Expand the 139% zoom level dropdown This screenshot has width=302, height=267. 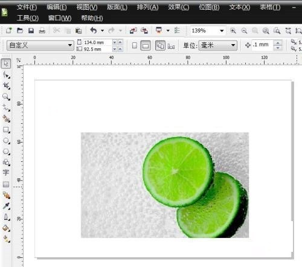(x=222, y=31)
